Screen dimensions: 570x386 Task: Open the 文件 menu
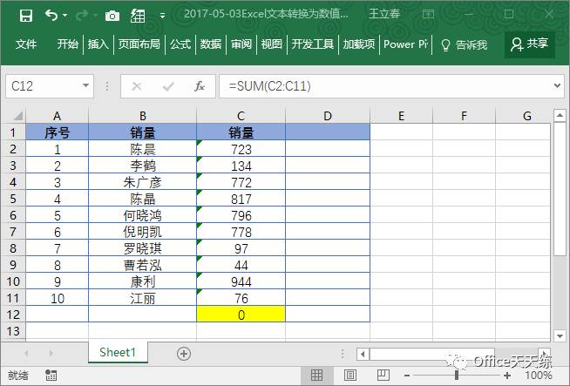tap(26, 44)
